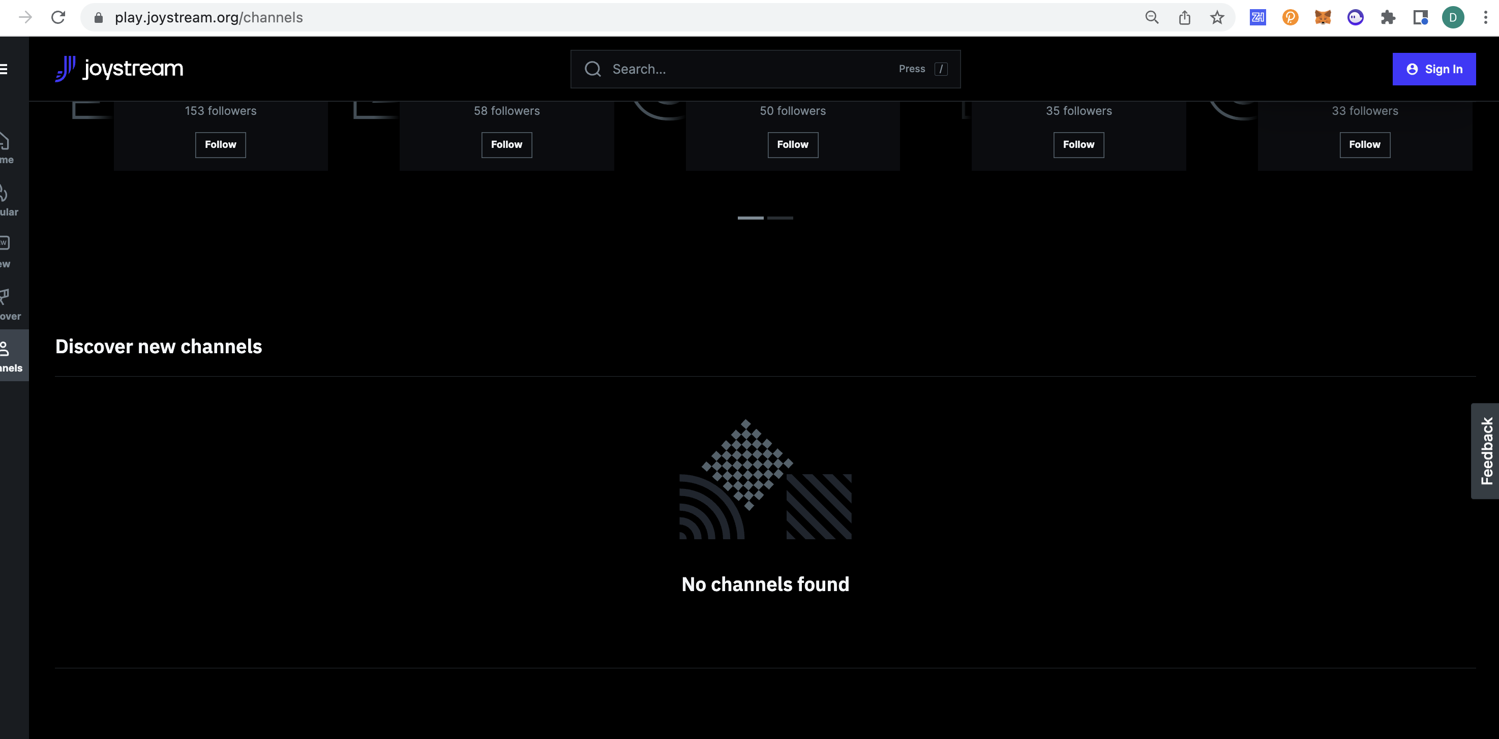Follow the channel with 50 followers
This screenshot has width=1499, height=739.
pos(793,145)
